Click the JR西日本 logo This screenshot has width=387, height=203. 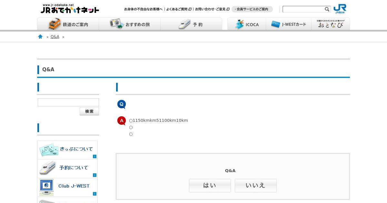340,9
